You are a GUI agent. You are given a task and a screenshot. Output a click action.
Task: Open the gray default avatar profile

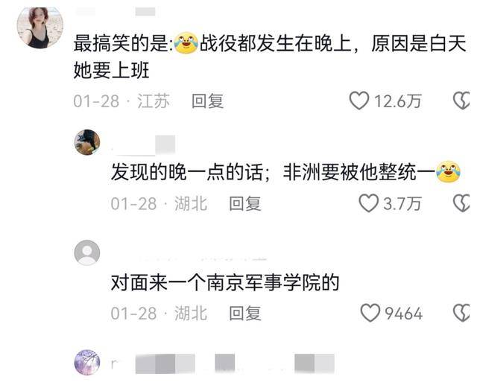point(87,252)
